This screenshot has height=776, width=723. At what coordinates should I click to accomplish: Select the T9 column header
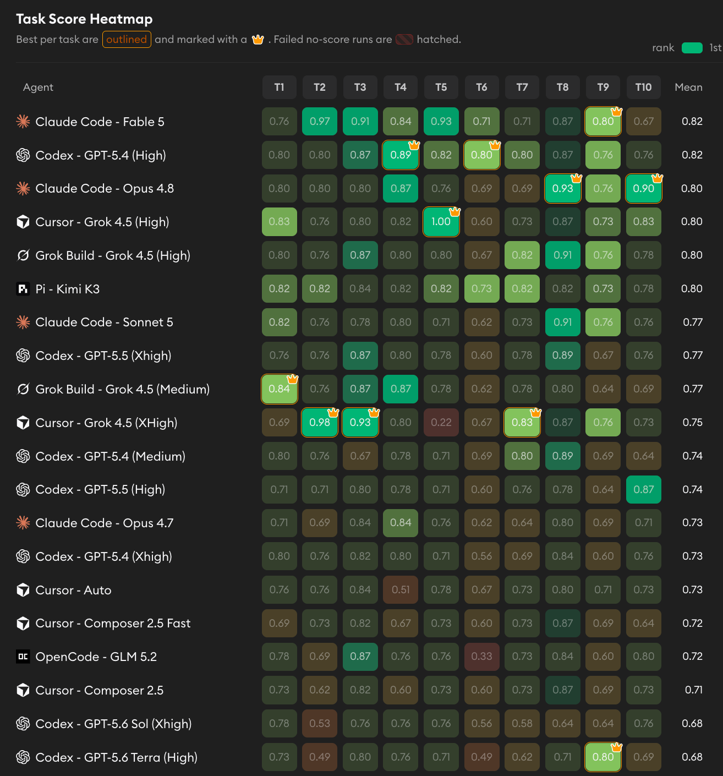[x=603, y=87]
